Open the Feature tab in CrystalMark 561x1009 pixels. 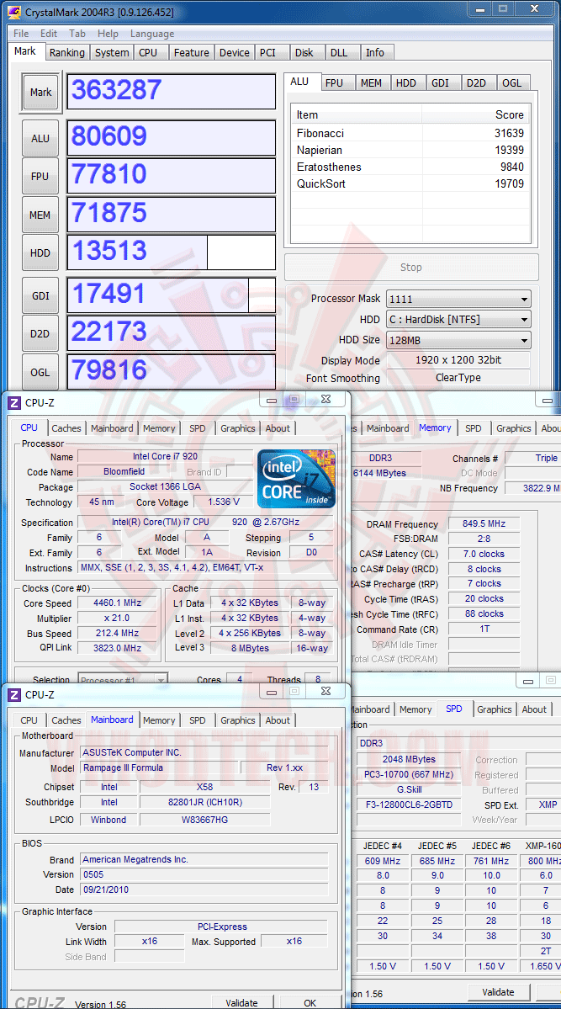pos(191,53)
